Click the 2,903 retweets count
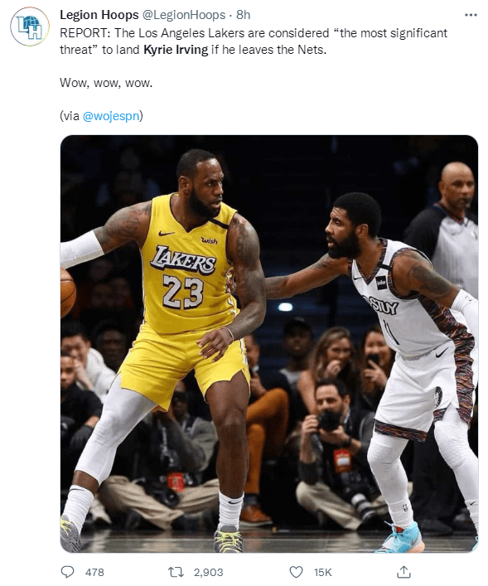Screen dimensions: 488x586 pyautogui.click(x=209, y=572)
